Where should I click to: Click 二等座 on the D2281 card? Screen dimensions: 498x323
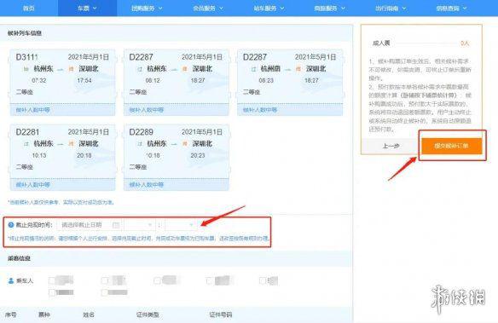pyautogui.click(x=25, y=167)
